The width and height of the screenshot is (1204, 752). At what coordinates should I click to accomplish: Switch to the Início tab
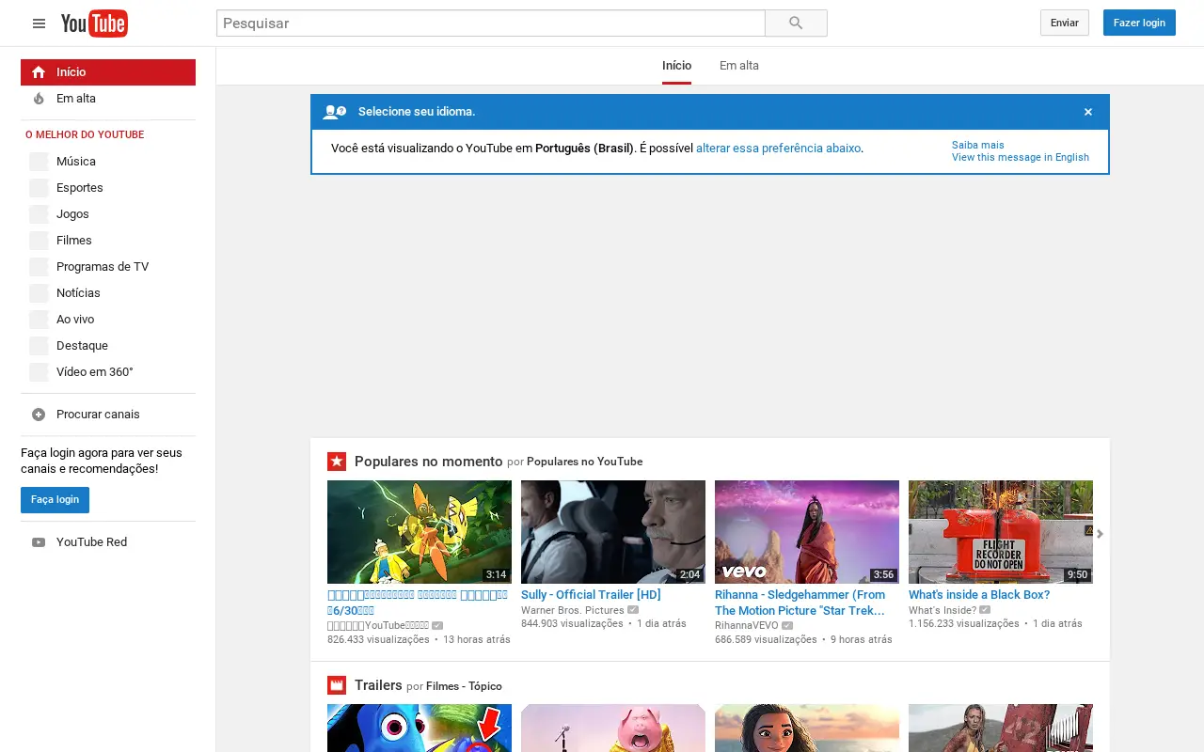(676, 66)
